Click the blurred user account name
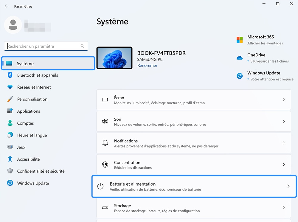 click(38, 25)
